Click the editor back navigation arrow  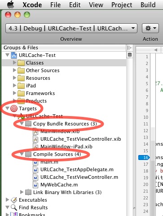click(x=156, y=50)
